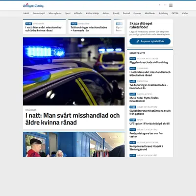Click the 'SENASTE NYTT' sidebar heading
Viewport: 196px width, 196px height.
click(137, 53)
